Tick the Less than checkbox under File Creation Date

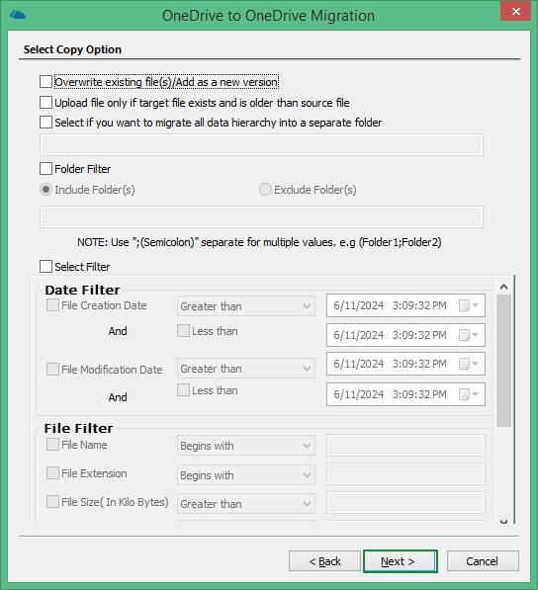pyautogui.click(x=183, y=331)
